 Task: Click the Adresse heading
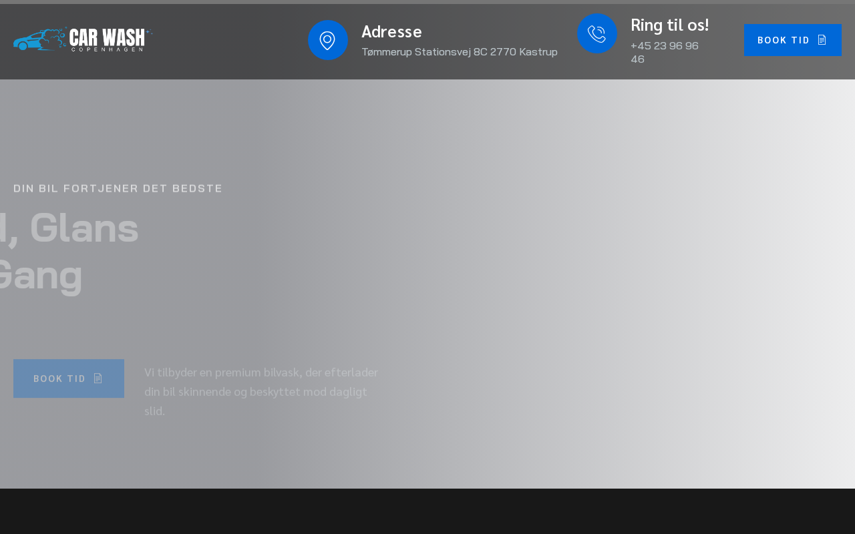coord(392,31)
